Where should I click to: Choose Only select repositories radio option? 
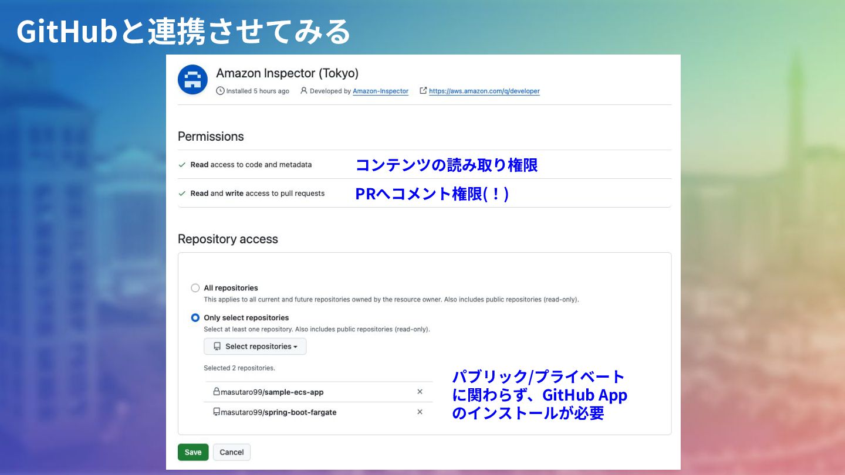[195, 318]
